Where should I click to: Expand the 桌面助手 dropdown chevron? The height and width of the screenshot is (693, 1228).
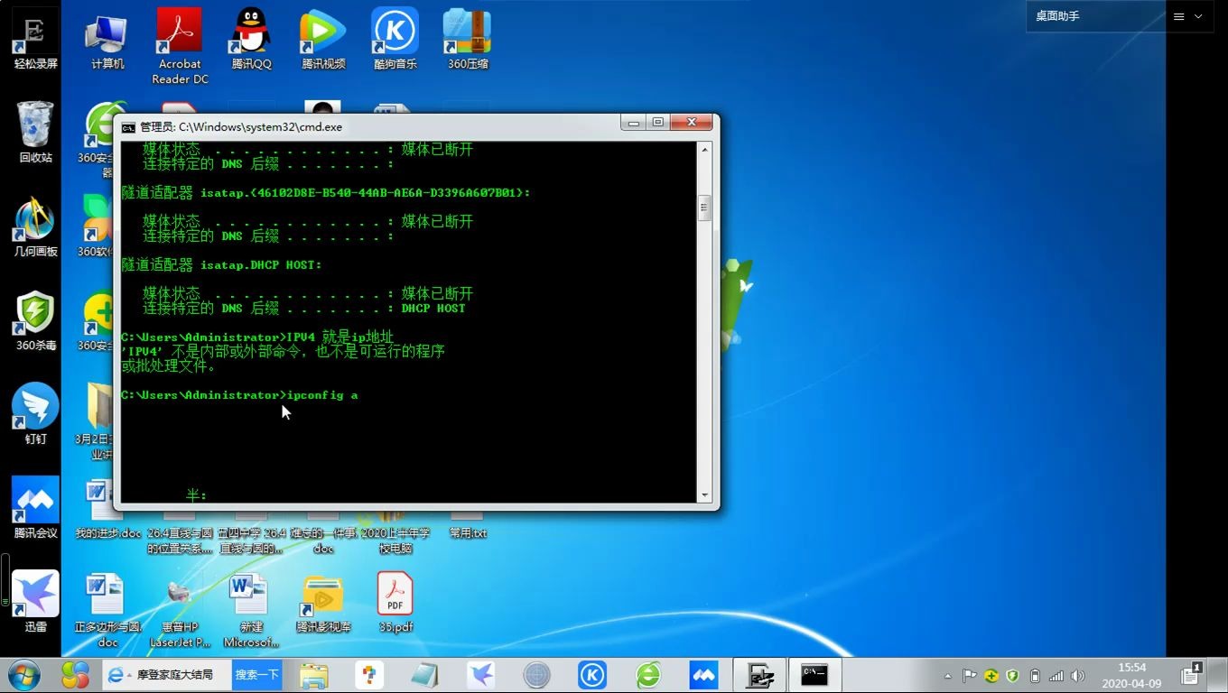tap(1198, 16)
